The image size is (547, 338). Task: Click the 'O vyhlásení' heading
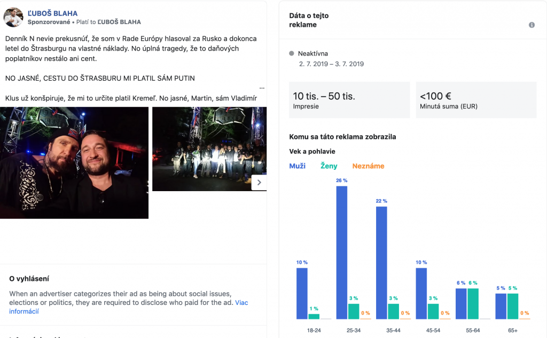click(29, 279)
